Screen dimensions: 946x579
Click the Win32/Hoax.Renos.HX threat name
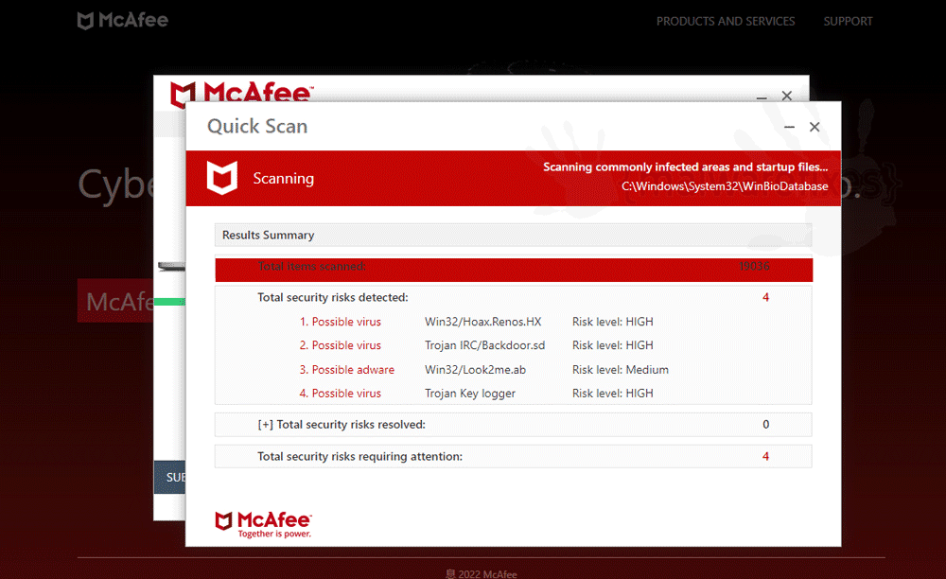(x=482, y=322)
